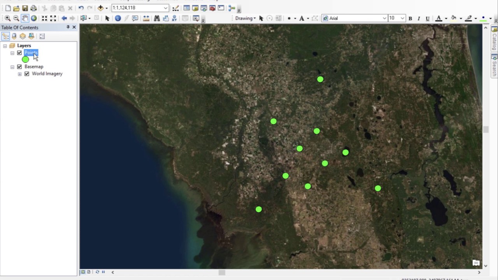Toggle visibility of Basemap layer
The image size is (498, 280).
point(19,67)
